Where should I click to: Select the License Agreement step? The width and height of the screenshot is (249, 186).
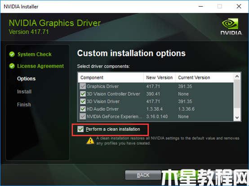[40, 66]
